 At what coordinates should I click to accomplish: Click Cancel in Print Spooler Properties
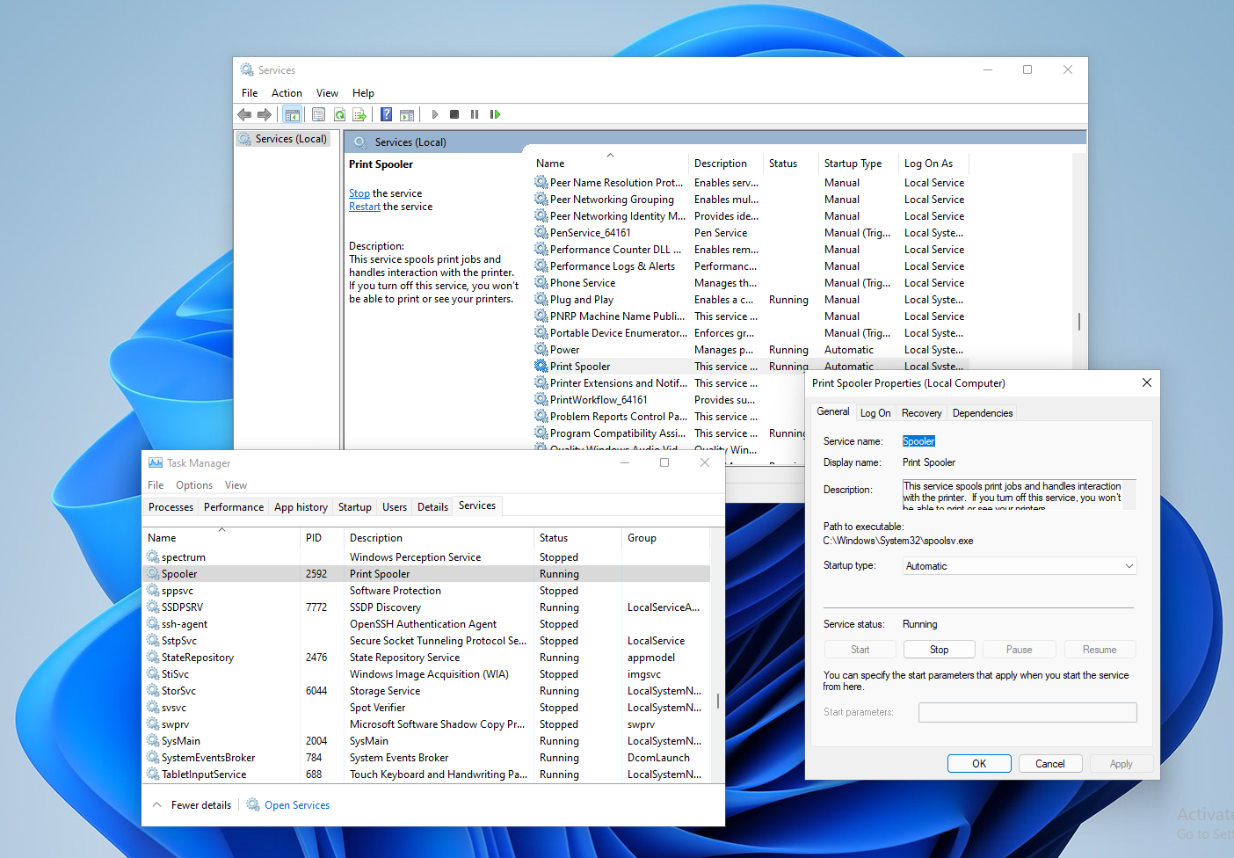coord(1050,763)
